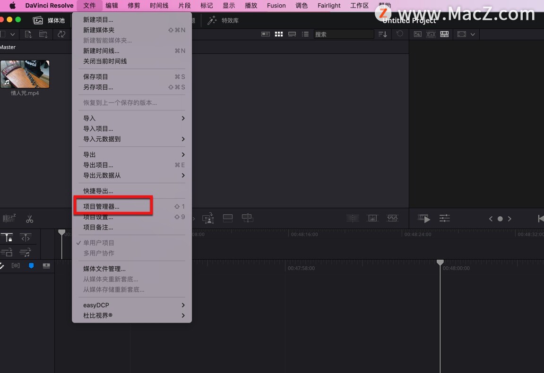Jump to timeline start button
The width and height of the screenshot is (544, 373).
541,219
